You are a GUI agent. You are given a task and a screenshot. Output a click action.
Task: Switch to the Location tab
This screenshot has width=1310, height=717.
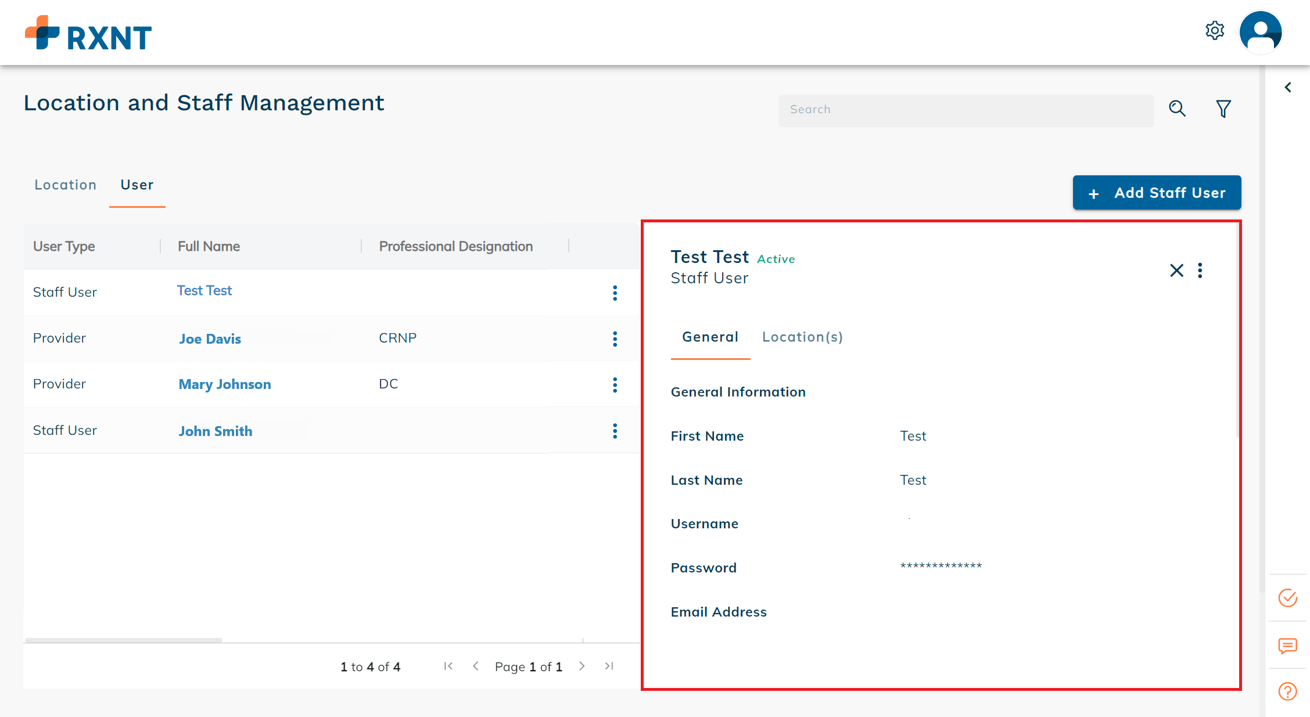65,185
